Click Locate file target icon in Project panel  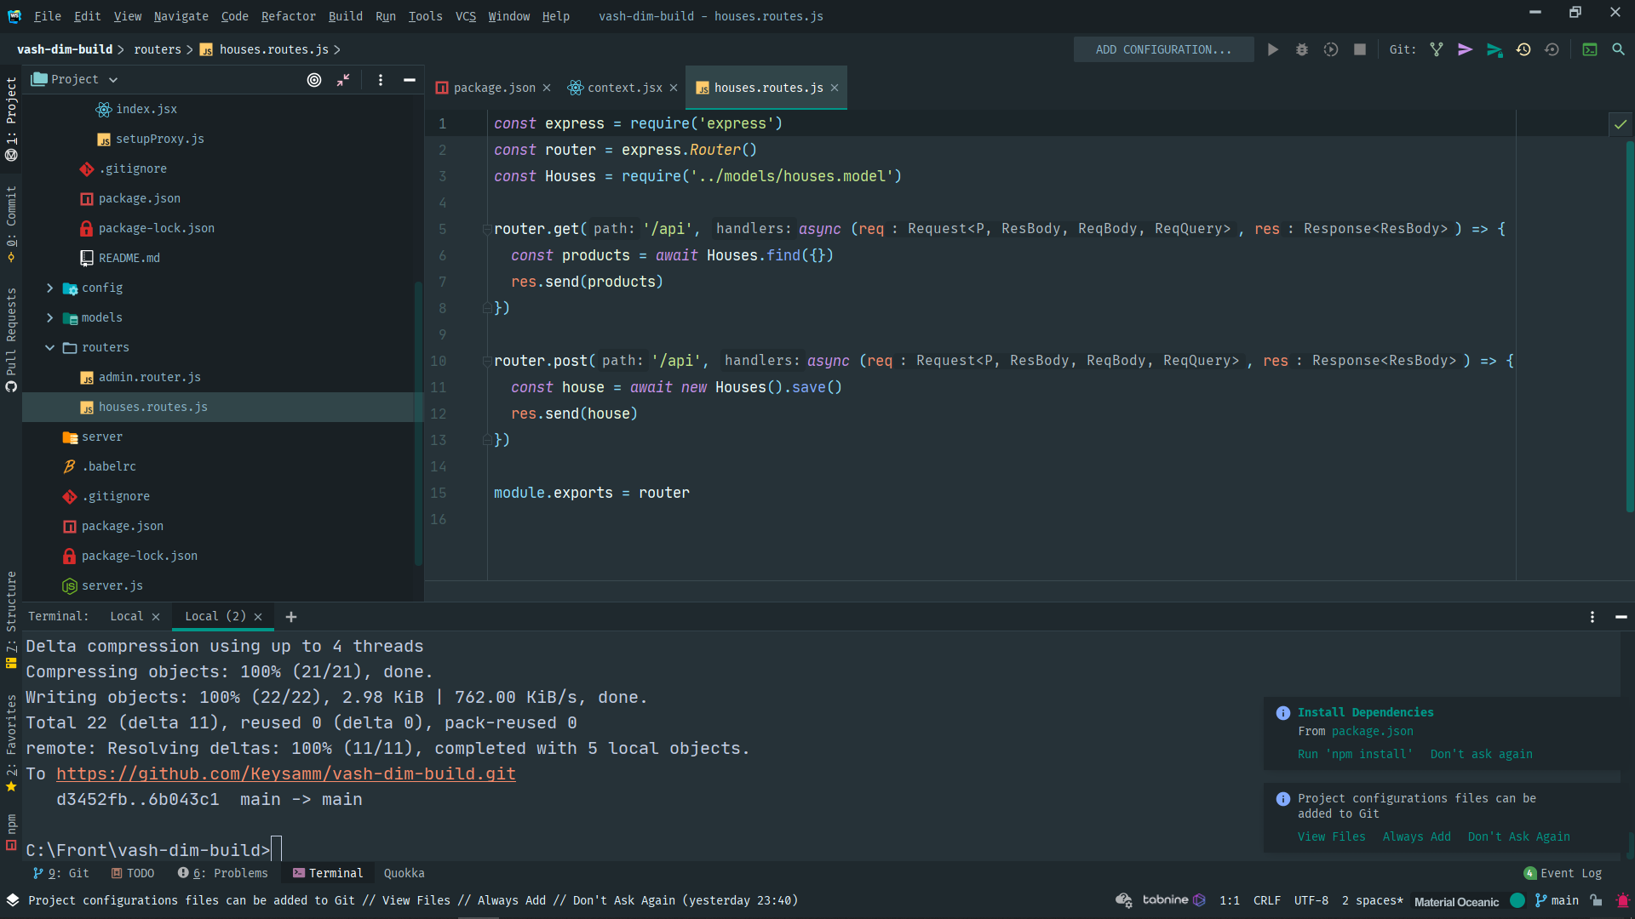[314, 80]
